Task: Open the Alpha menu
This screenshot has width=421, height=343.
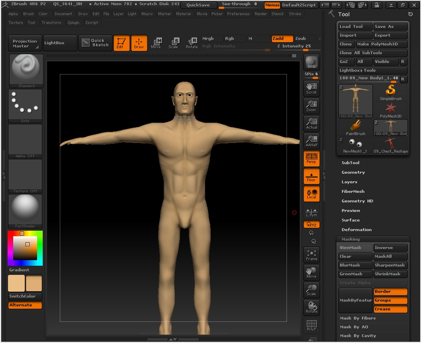Action: (x=13, y=14)
